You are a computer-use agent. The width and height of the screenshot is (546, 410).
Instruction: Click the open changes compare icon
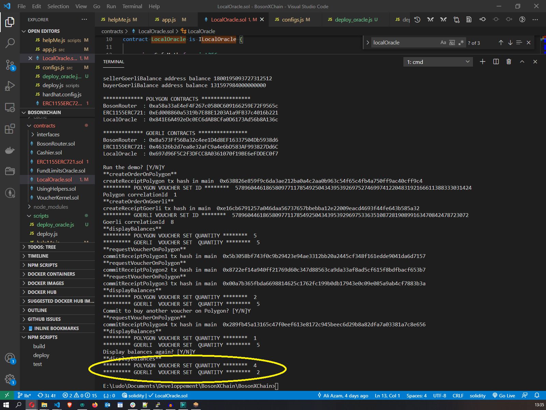coord(456,19)
